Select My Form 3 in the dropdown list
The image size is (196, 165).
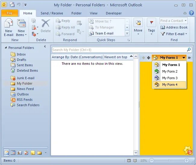[169, 78]
